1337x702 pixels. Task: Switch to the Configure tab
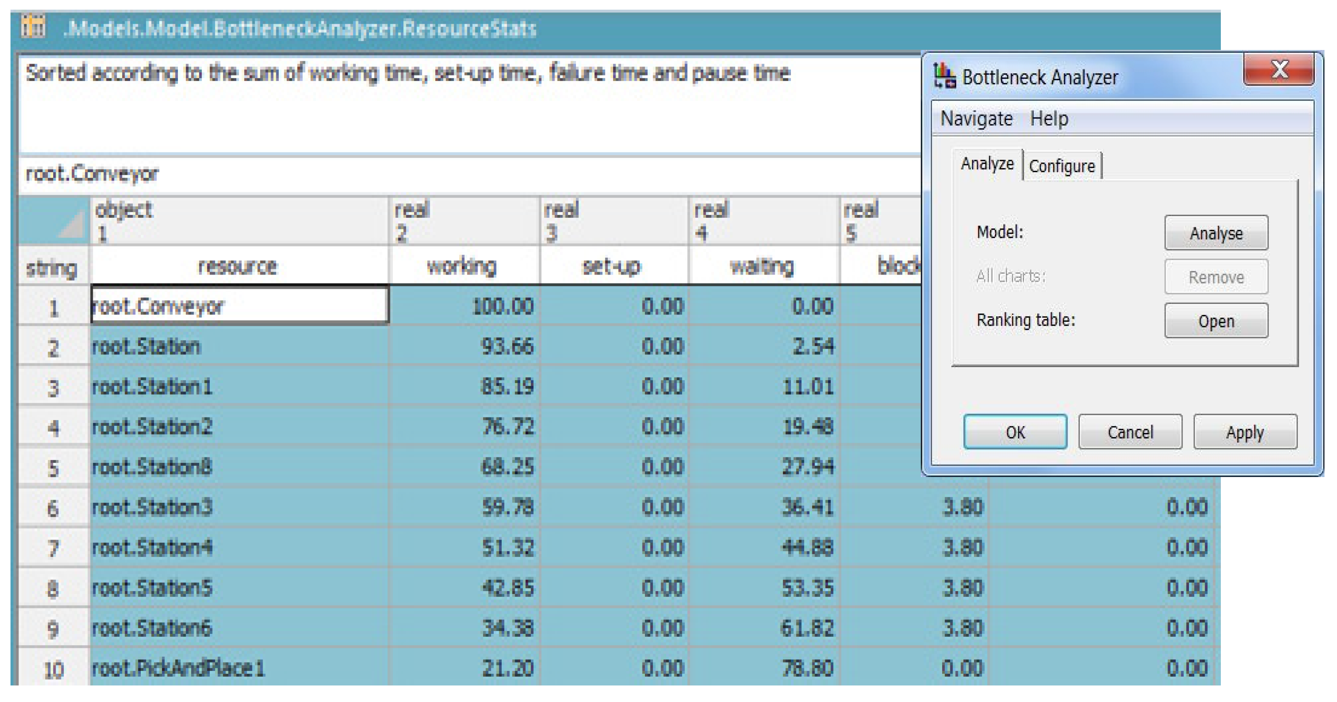coord(1062,166)
